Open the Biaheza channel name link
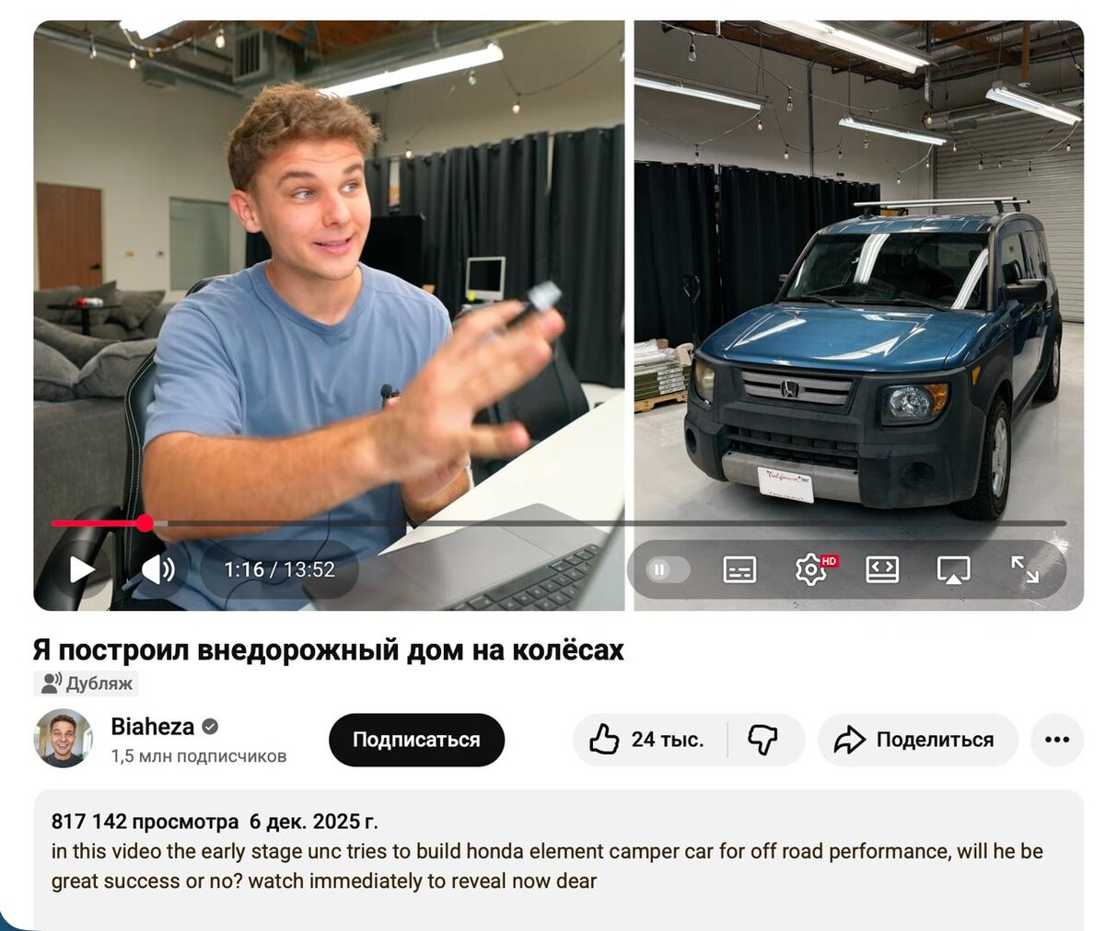 [x=153, y=727]
